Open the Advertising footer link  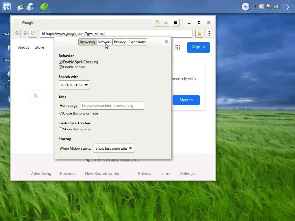41,174
